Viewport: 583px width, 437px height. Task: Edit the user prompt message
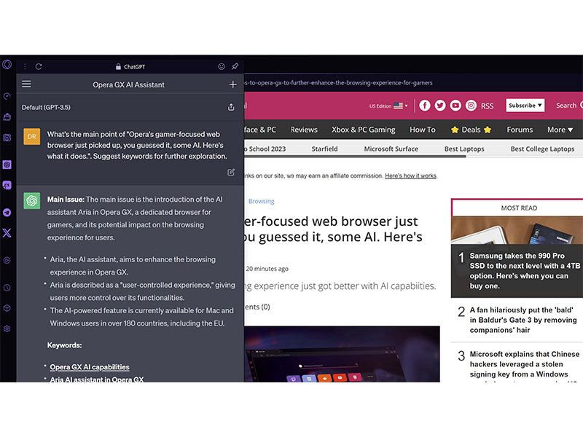point(231,172)
